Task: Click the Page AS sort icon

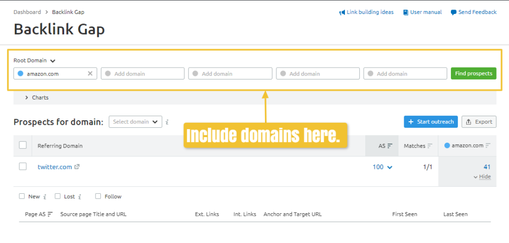Action: point(50,215)
